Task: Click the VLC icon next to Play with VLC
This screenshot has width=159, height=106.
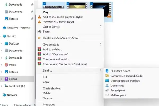Action: pos(39,22)
